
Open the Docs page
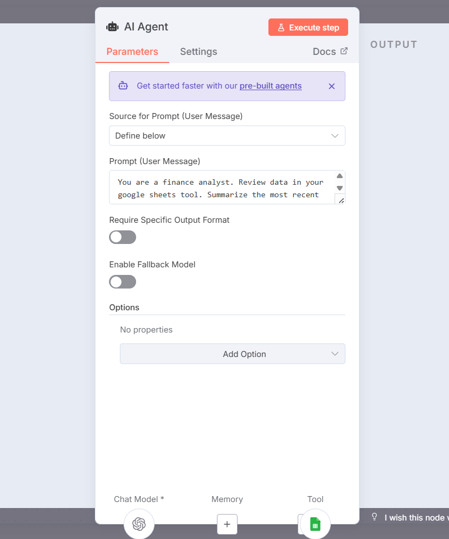pos(324,52)
